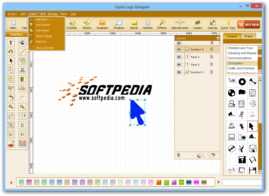Hide the Symbol 4 layer
The image size is (269, 196).
click(x=179, y=49)
